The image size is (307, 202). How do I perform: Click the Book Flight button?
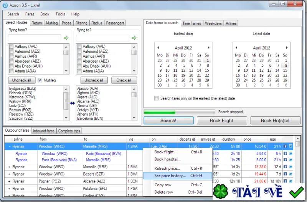222,121
